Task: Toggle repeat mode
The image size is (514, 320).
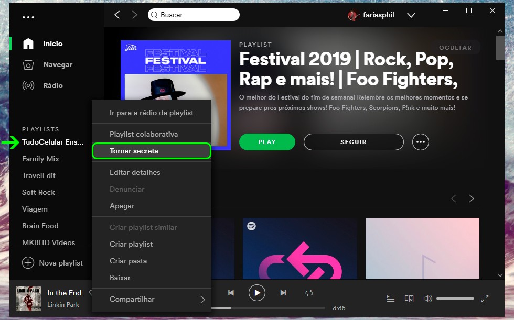Action: pos(309,293)
